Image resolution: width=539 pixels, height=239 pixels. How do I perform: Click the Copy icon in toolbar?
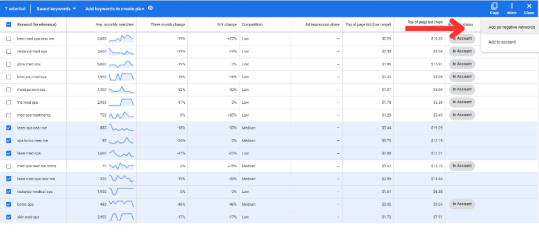click(494, 6)
